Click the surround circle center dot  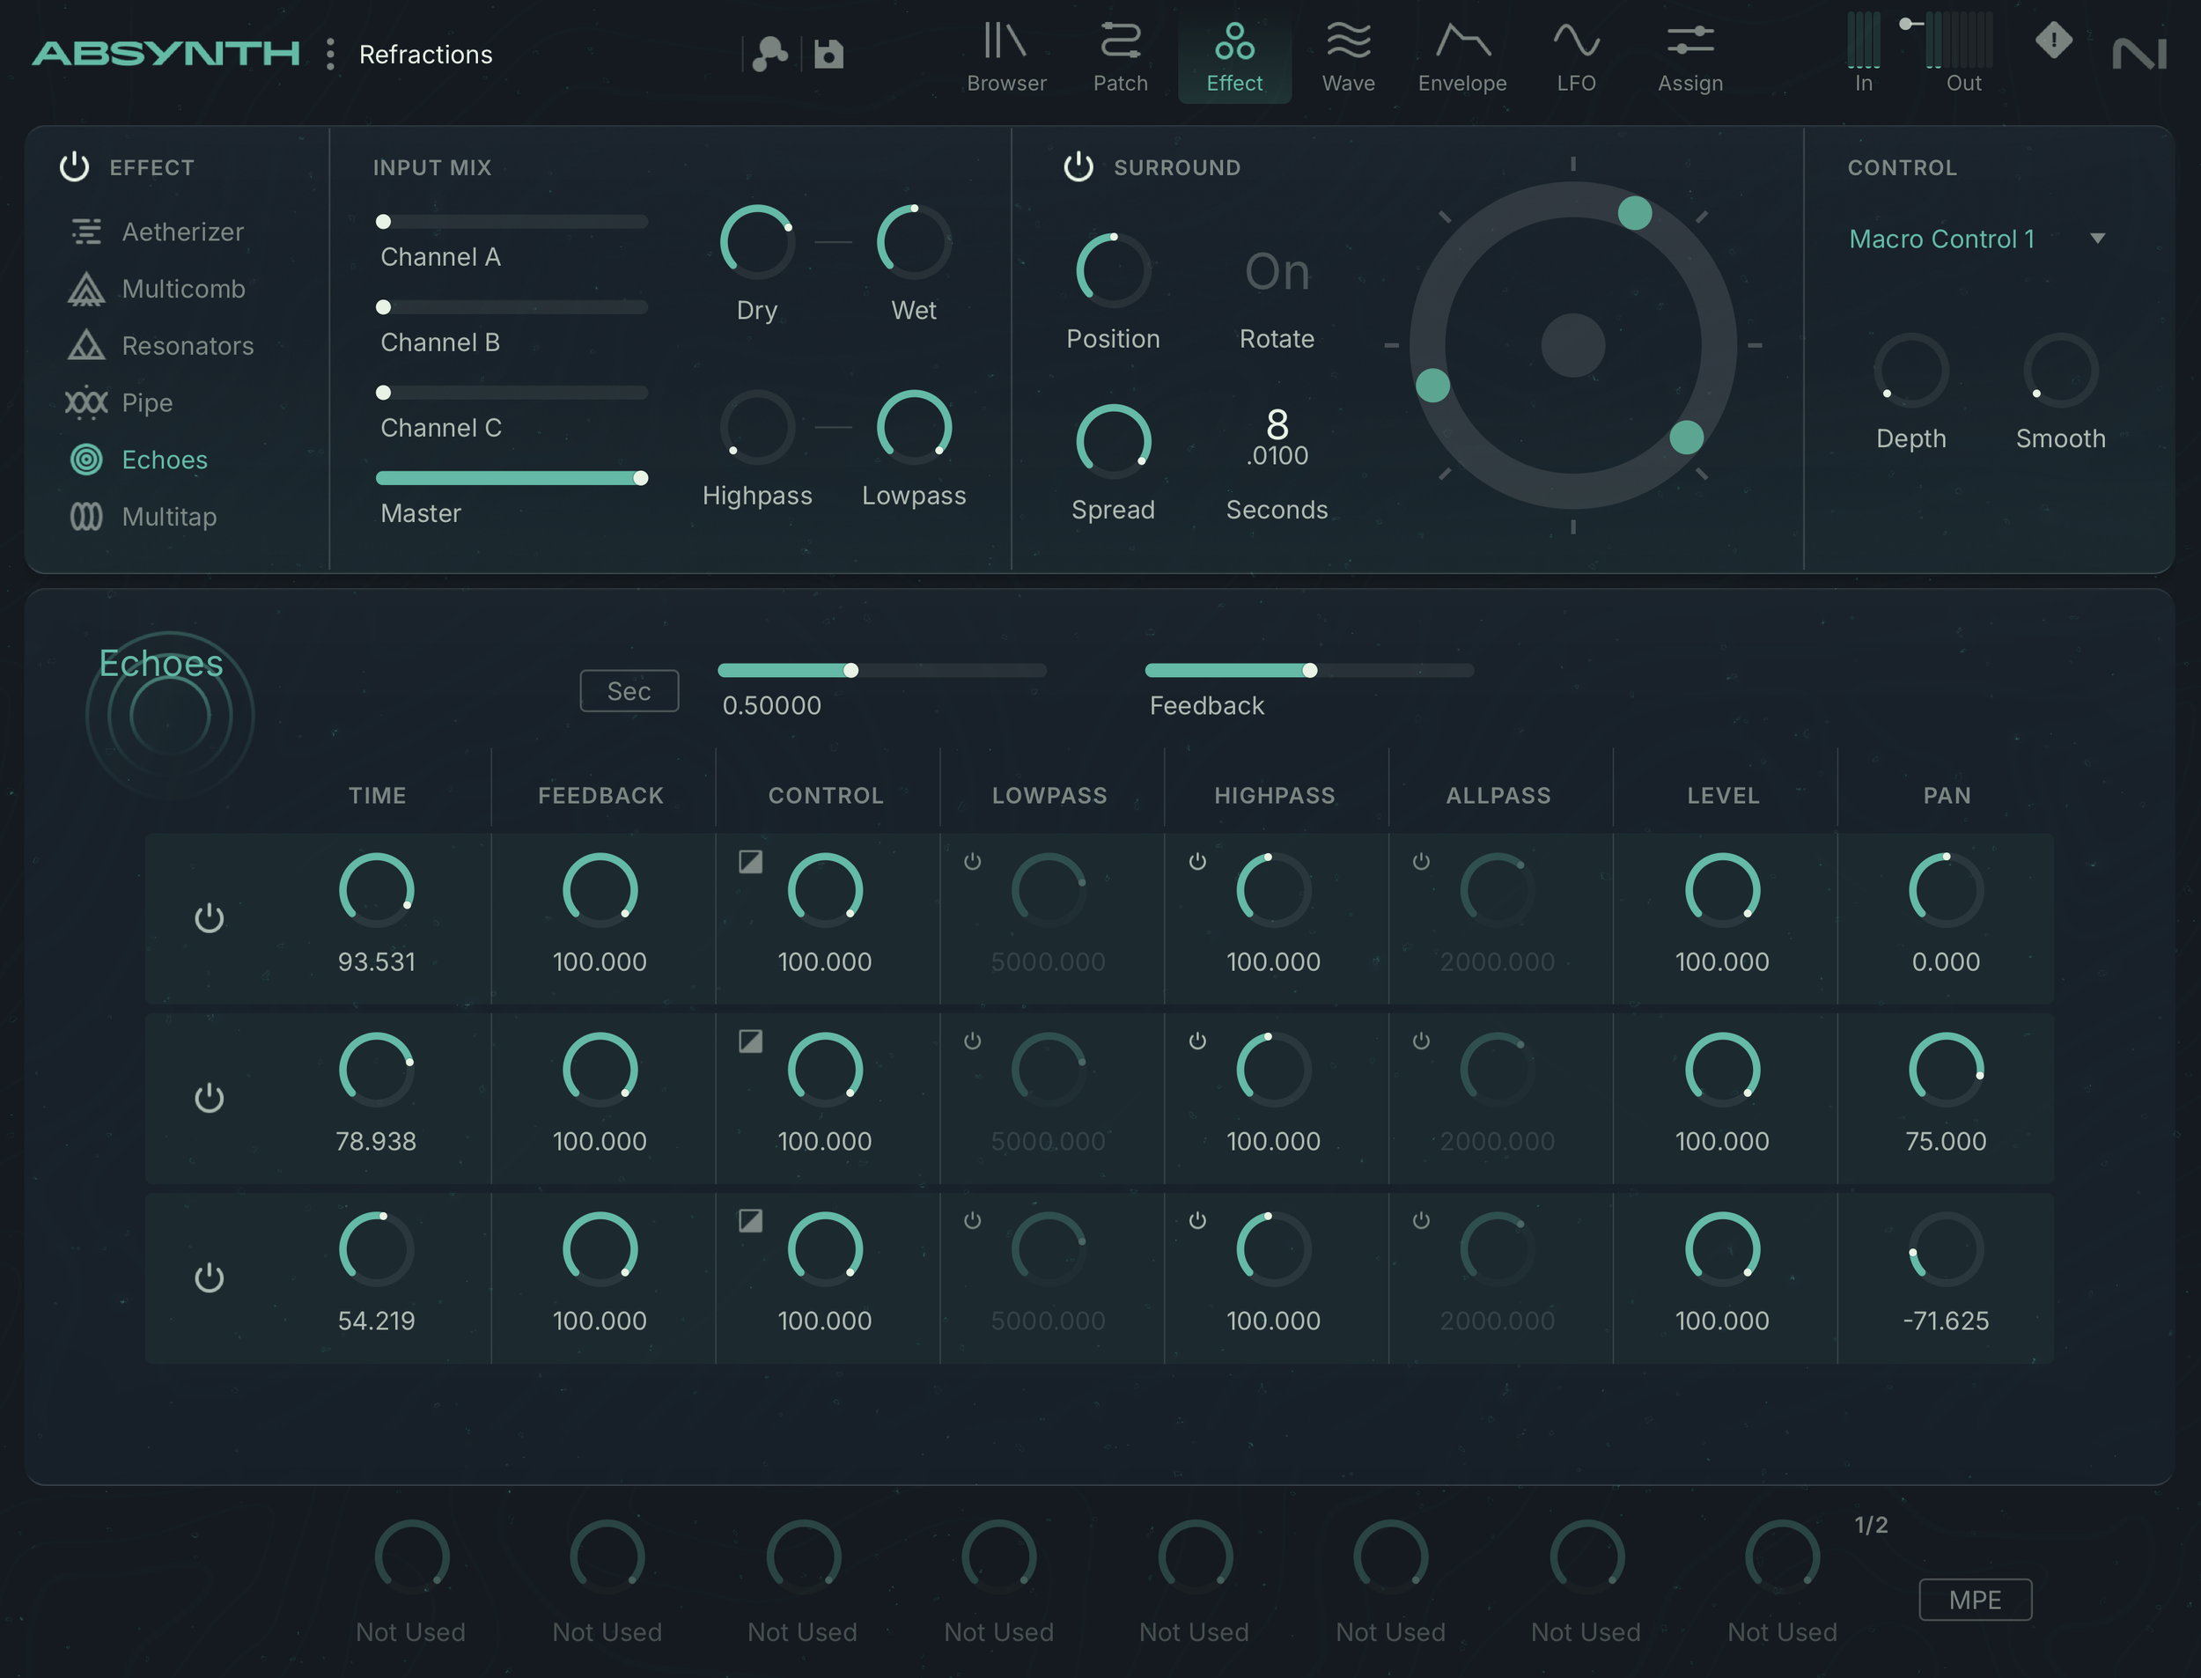pos(1573,346)
